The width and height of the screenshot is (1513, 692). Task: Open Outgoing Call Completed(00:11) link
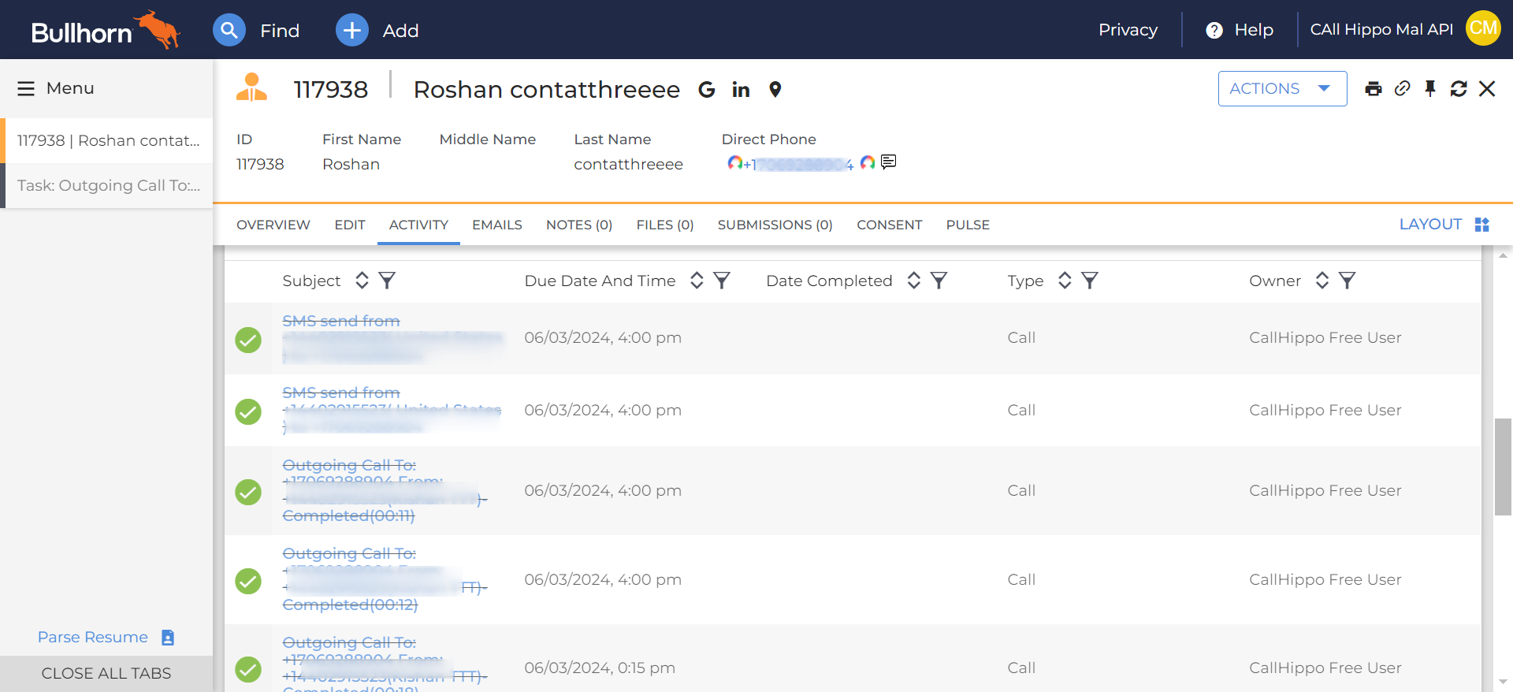point(385,490)
